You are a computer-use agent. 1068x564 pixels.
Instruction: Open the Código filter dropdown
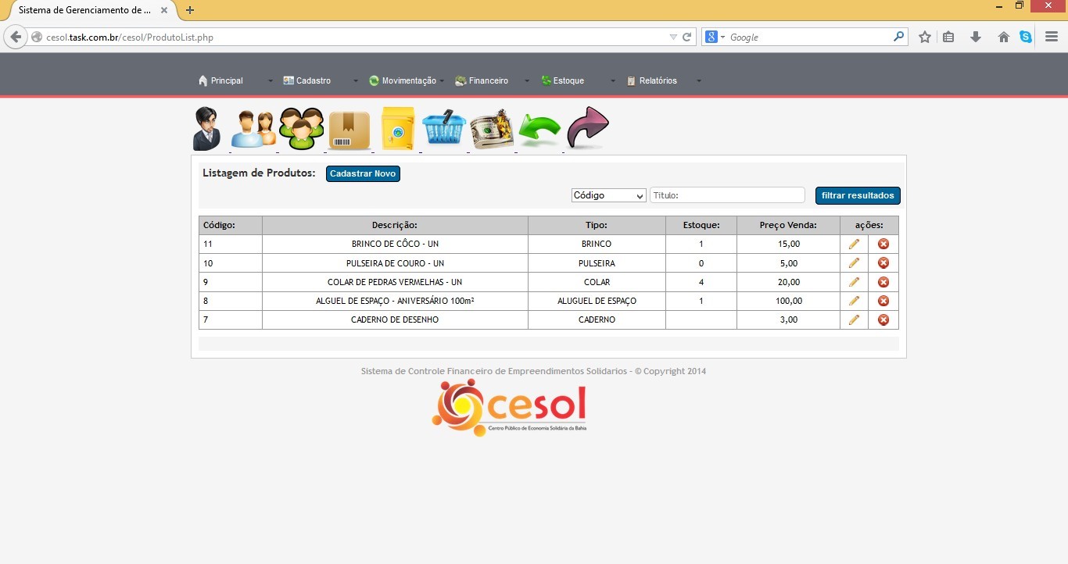(x=608, y=195)
